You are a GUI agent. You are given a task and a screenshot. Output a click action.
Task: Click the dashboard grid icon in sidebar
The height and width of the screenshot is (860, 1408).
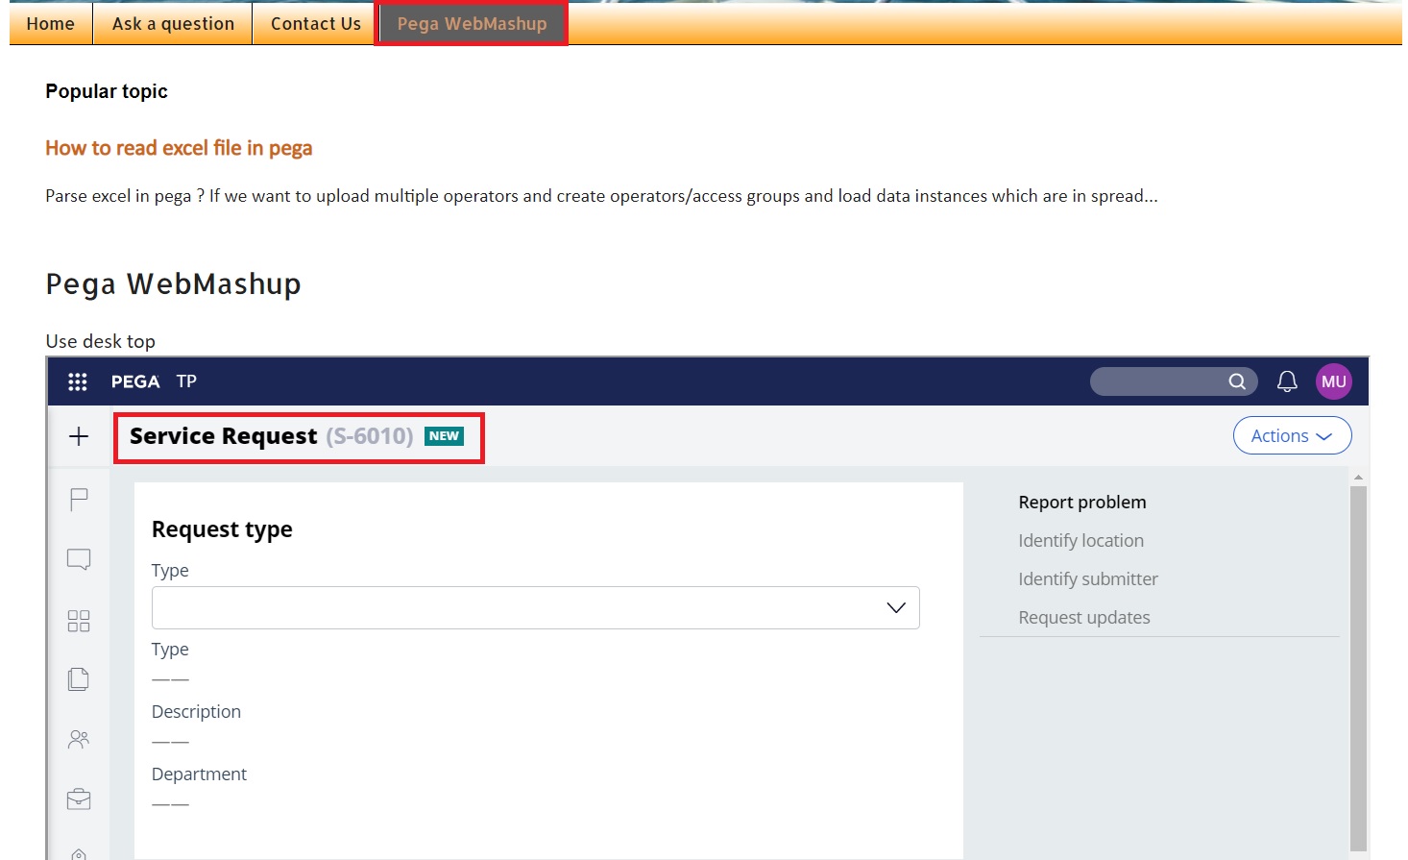(x=78, y=621)
